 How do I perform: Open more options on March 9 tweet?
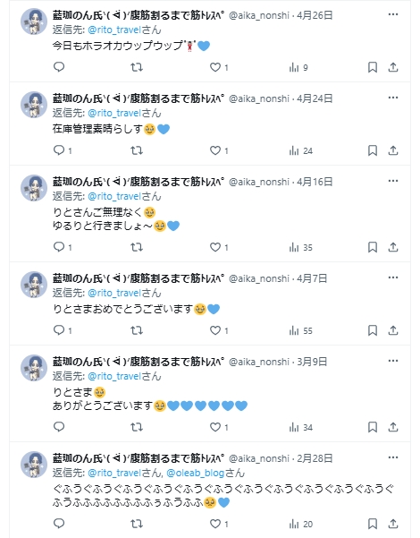tap(393, 361)
